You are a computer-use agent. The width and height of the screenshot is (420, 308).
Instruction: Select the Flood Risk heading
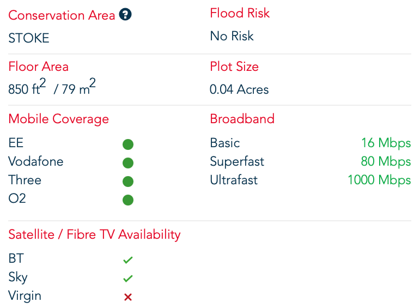[240, 13]
